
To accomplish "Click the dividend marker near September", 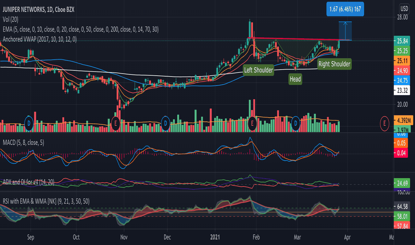I will [x=29, y=123].
